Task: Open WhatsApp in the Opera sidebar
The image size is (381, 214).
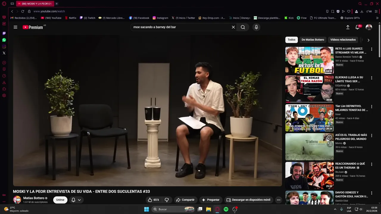Action: click(4, 40)
